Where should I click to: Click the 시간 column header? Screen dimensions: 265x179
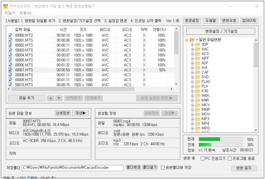coord(63,29)
